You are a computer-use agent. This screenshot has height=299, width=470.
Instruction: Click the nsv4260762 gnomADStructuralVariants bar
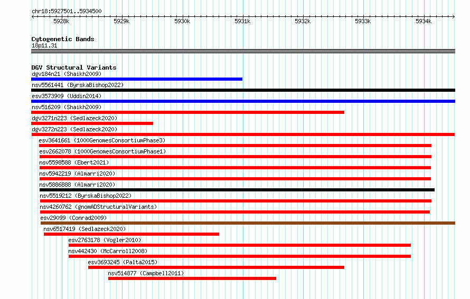[235, 212]
